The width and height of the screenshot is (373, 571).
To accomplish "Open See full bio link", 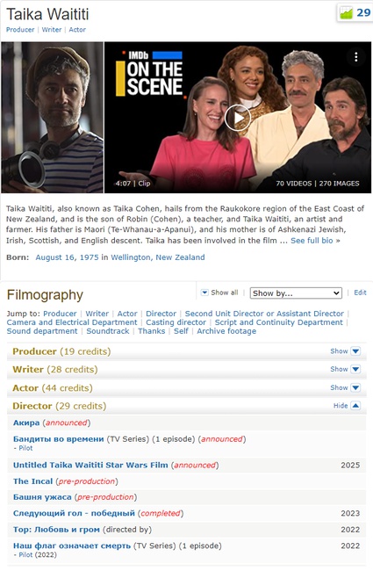I will (x=315, y=241).
